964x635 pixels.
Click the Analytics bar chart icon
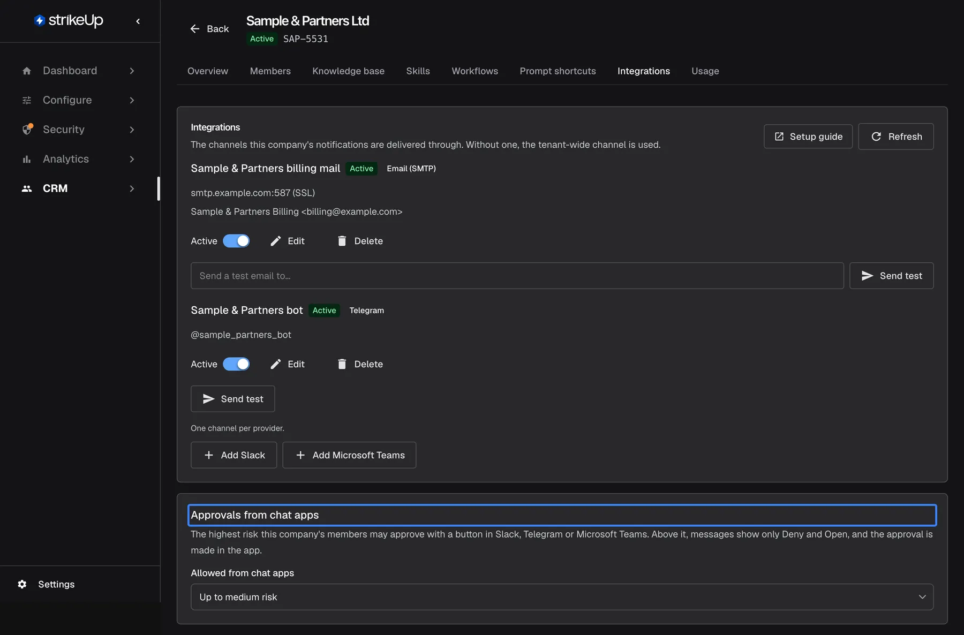(x=27, y=159)
